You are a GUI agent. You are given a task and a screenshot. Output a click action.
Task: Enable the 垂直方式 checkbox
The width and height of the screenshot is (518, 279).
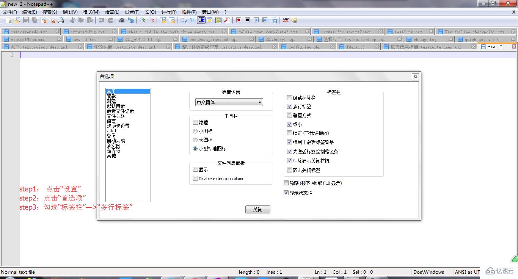tap(290, 115)
